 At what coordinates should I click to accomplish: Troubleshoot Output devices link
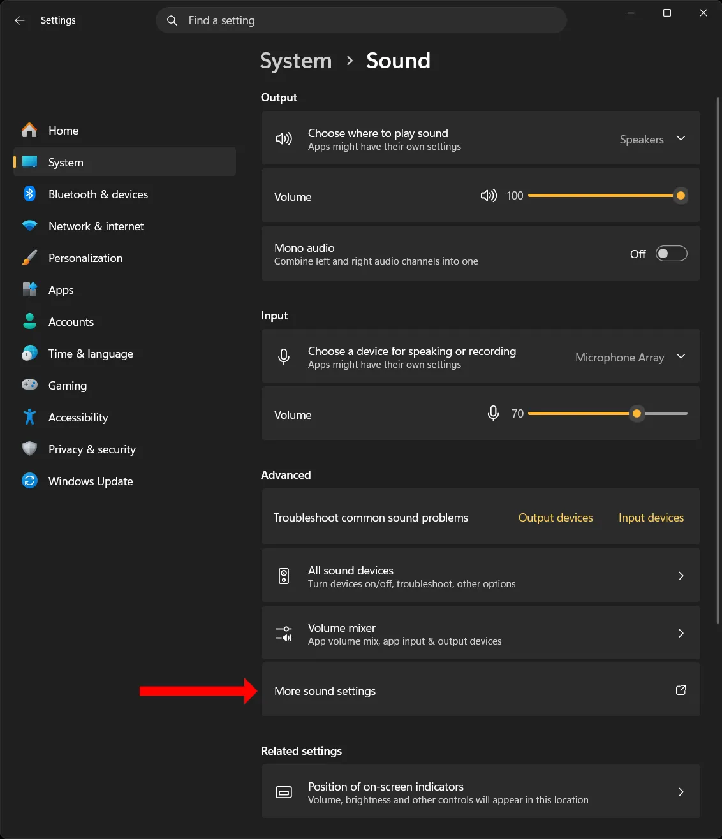point(556,518)
